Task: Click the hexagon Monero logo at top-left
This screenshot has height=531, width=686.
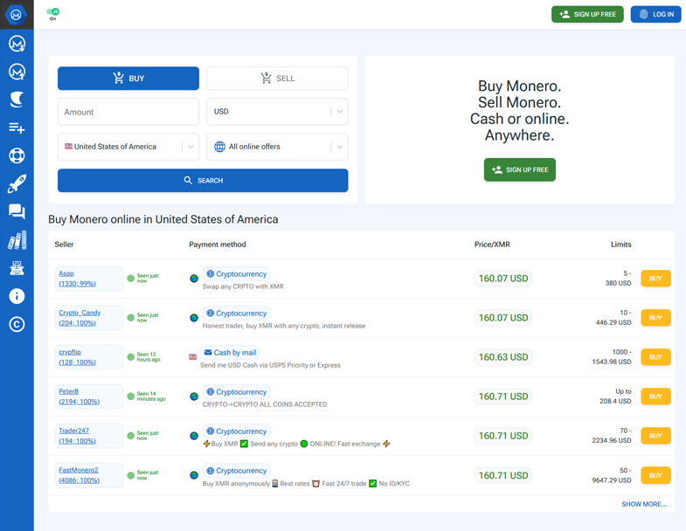Action: coord(17,15)
